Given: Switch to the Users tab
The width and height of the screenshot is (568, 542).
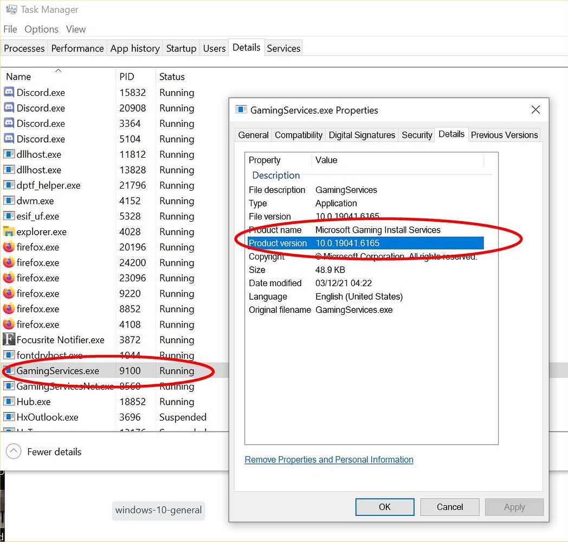Looking at the screenshot, I should [214, 48].
